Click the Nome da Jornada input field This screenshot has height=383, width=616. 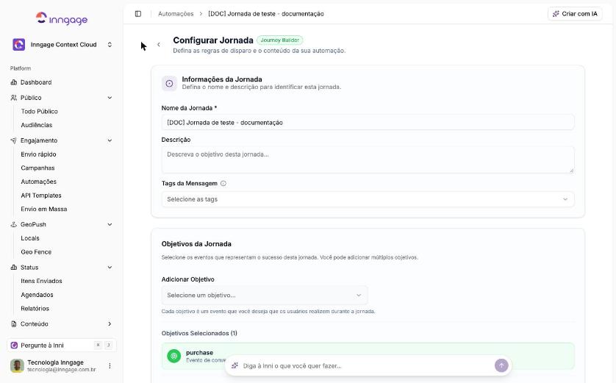(368, 123)
